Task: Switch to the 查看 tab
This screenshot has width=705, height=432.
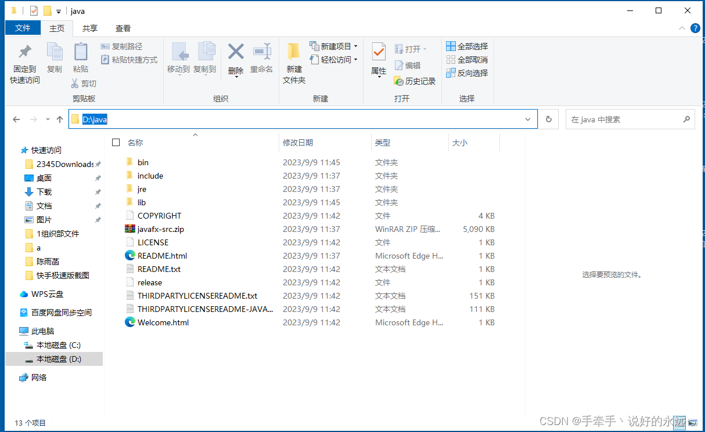Action: (123, 27)
